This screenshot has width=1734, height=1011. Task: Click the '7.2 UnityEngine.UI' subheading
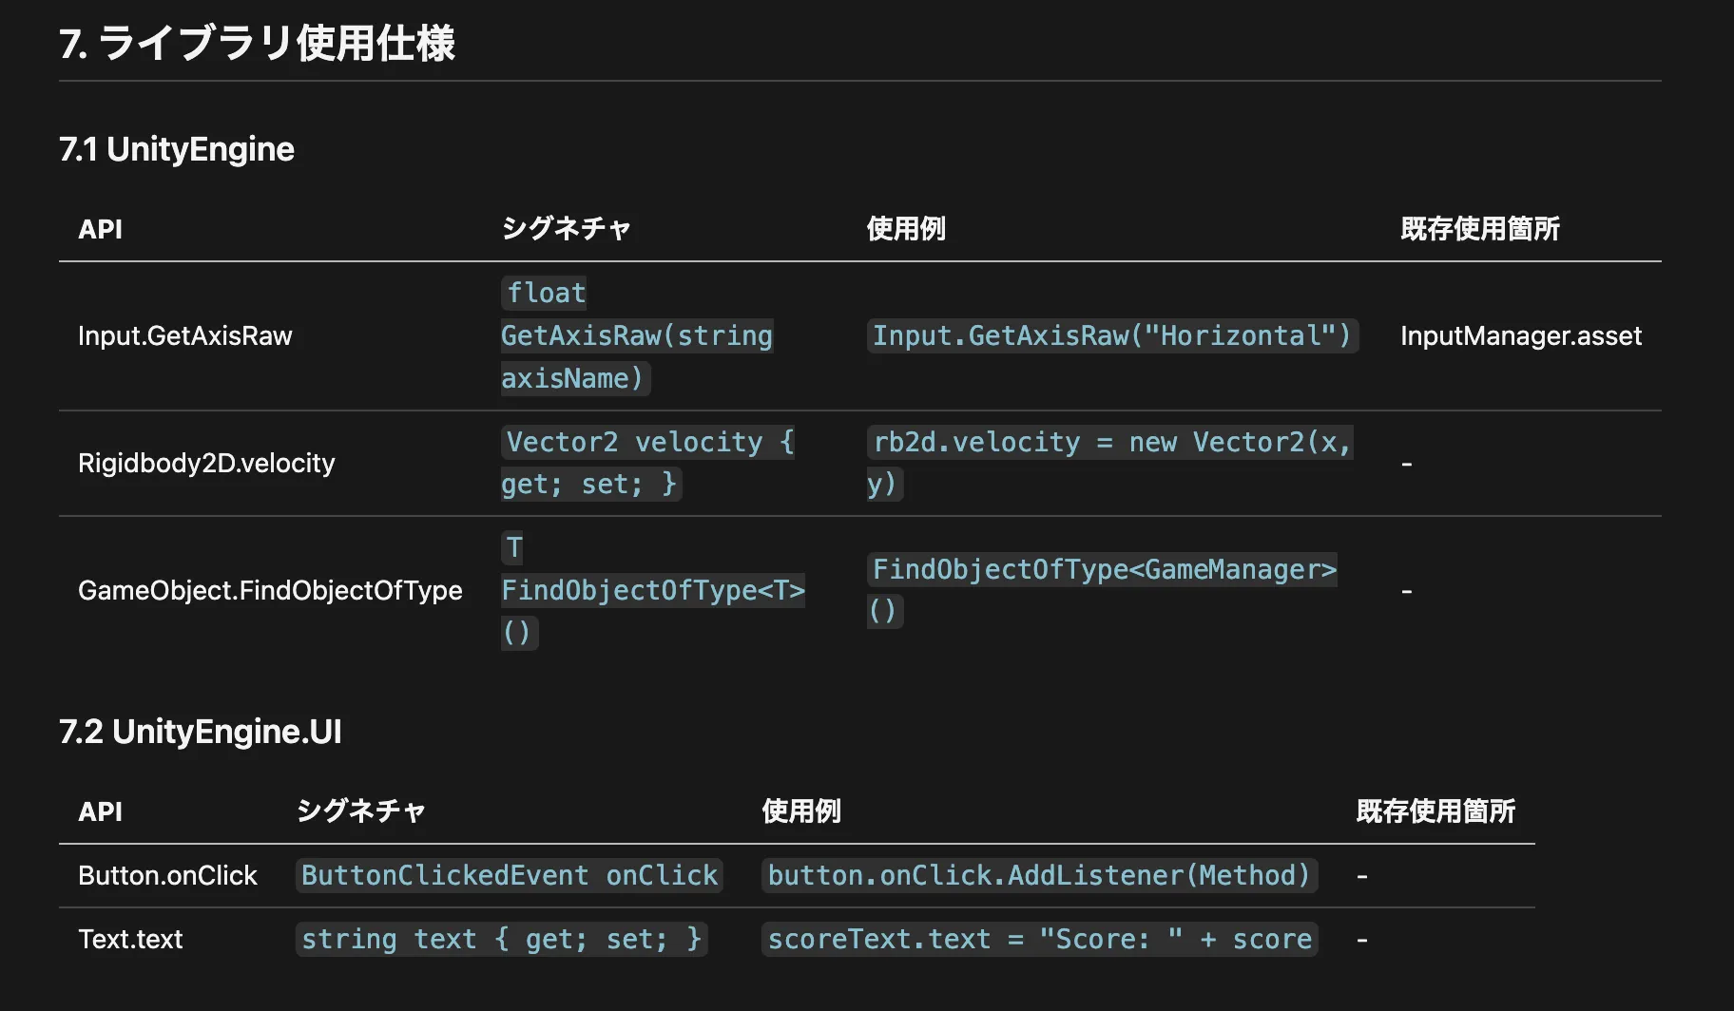click(x=201, y=732)
